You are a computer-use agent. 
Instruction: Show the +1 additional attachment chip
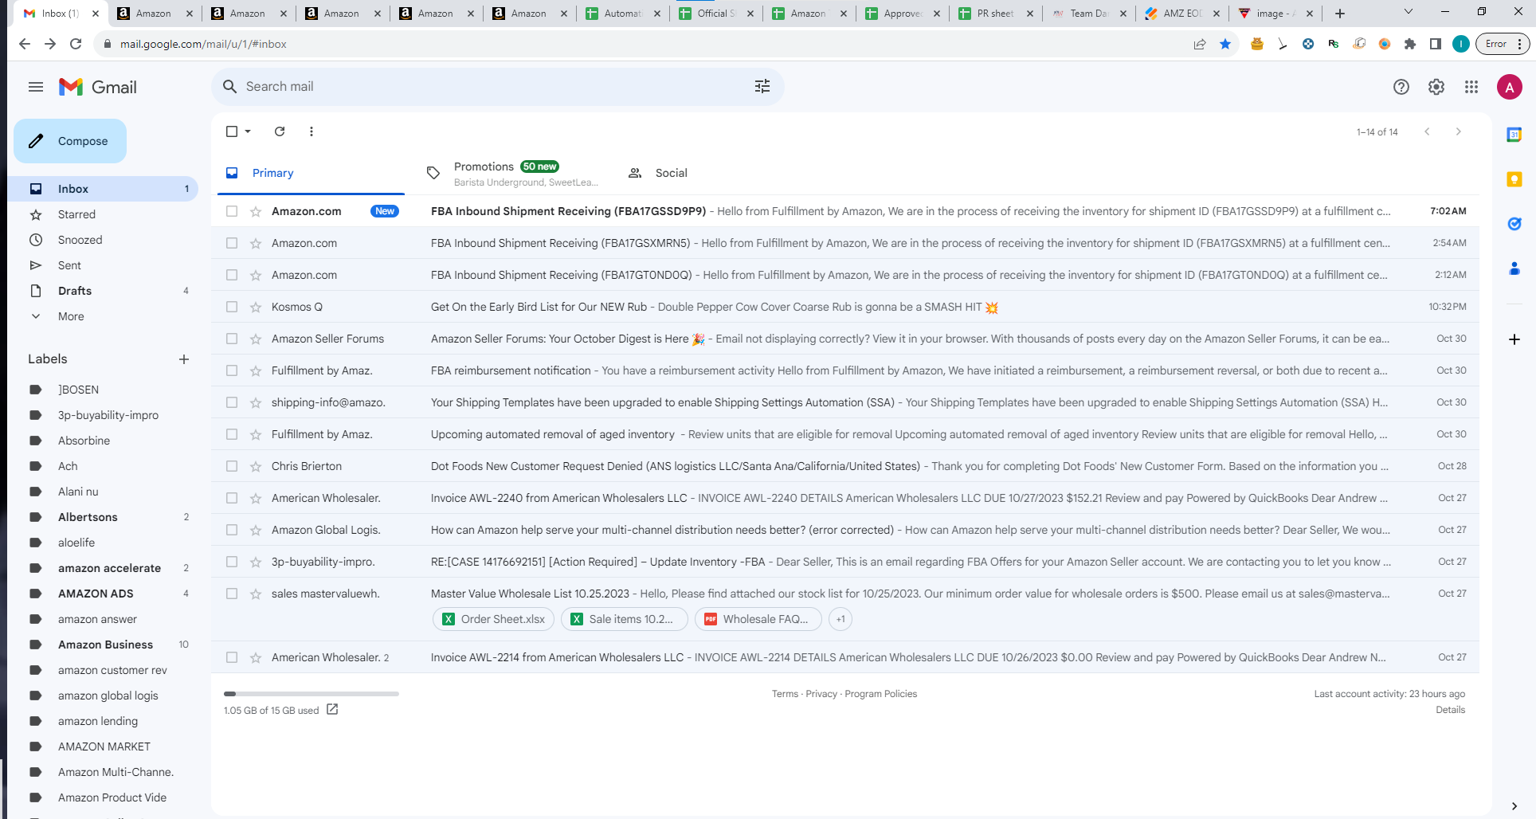point(840,619)
